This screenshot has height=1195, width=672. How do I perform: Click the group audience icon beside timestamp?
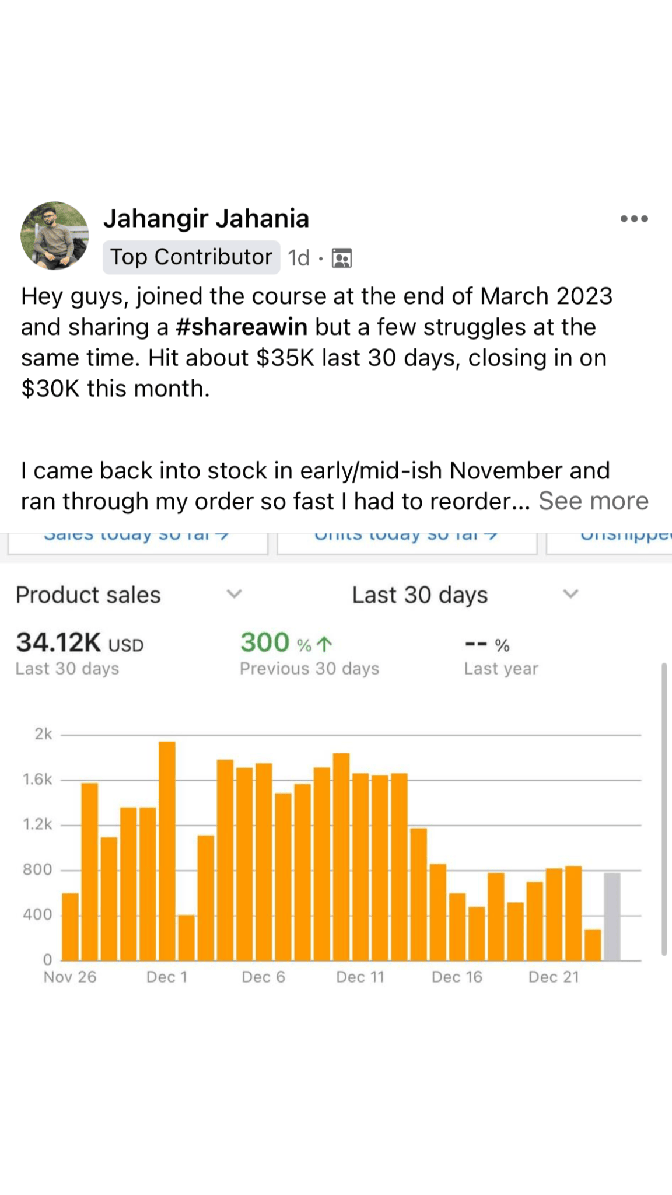pos(342,258)
